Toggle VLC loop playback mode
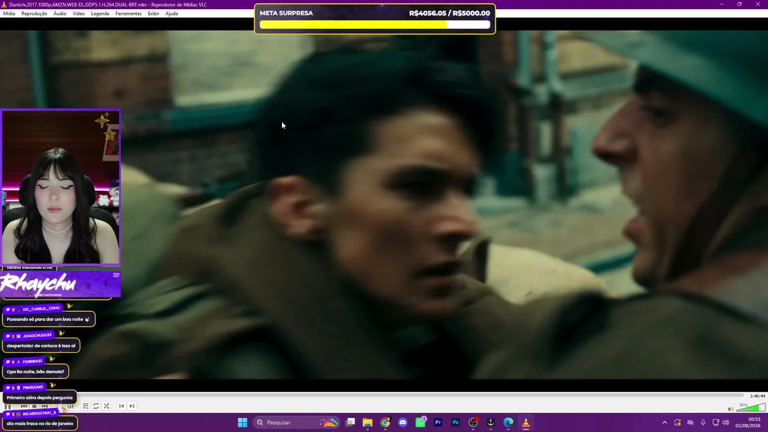This screenshot has width=768, height=432. (96, 406)
